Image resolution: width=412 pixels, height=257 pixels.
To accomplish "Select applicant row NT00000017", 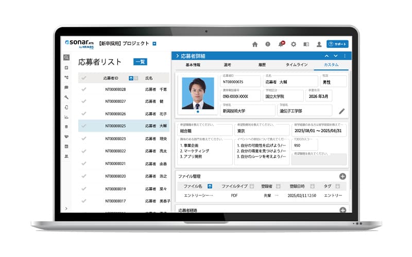I will [x=124, y=201].
